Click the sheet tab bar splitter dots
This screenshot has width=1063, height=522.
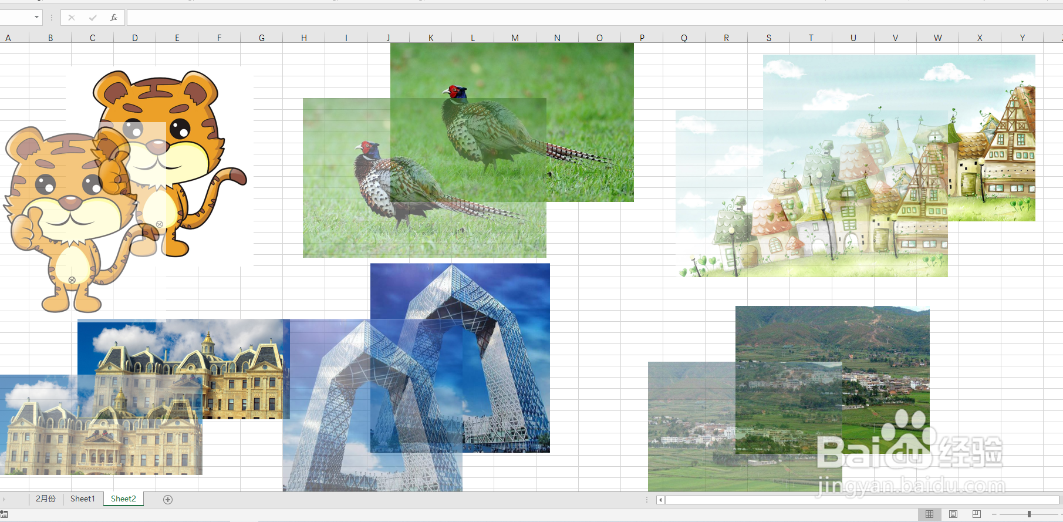(x=647, y=500)
